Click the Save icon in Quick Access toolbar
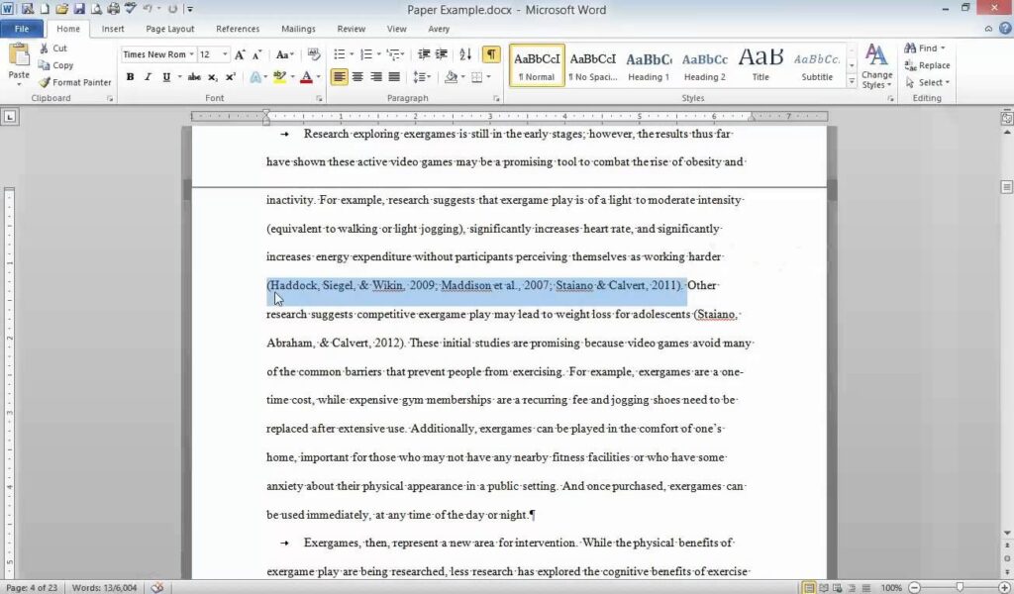1014x594 pixels. (x=79, y=9)
